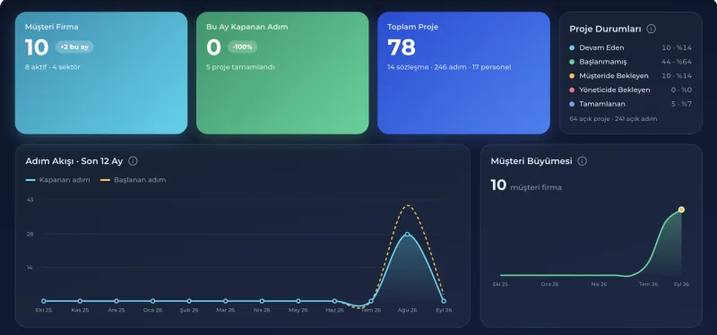Screen dimensions: 717x335
Task: Click the 0 · %0 value
Action: (681, 90)
